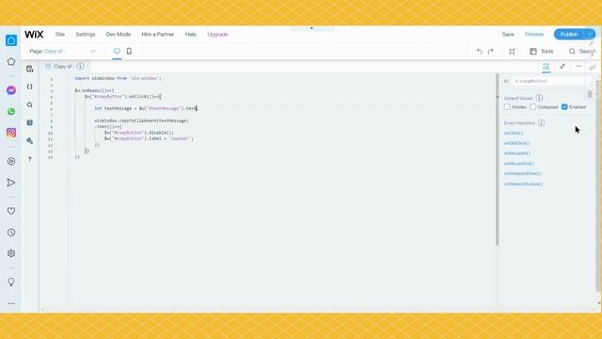This screenshot has height=339, width=602.
Task: Open the code search magnifier icon
Action: [30, 105]
